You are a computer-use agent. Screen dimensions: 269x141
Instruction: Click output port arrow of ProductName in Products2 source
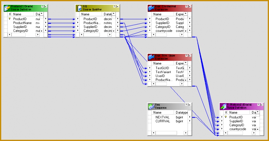coord(46,23)
